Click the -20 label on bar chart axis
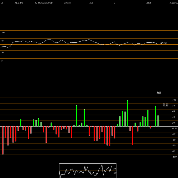 (x=174, y=134)
